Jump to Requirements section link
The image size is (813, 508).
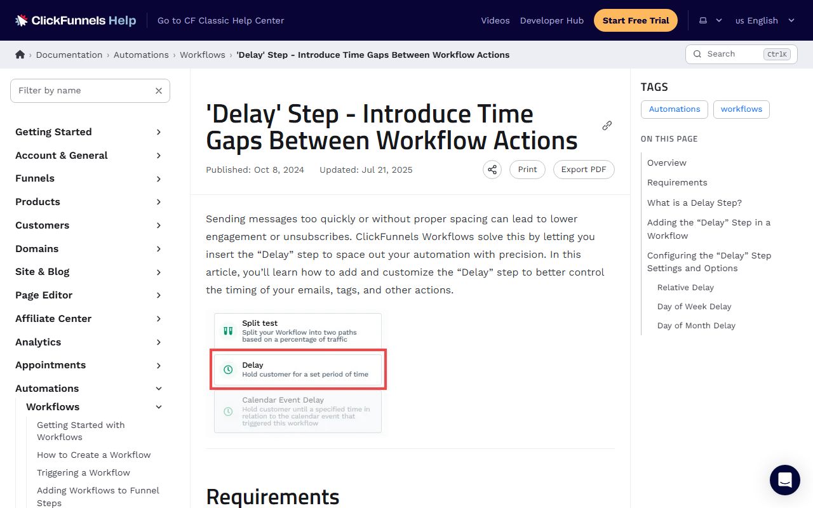click(x=677, y=182)
